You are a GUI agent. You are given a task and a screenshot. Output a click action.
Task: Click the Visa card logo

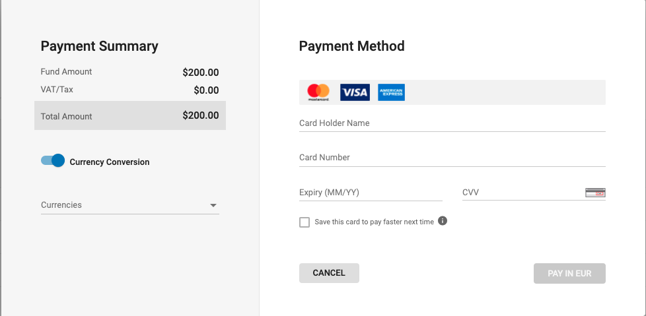click(355, 92)
